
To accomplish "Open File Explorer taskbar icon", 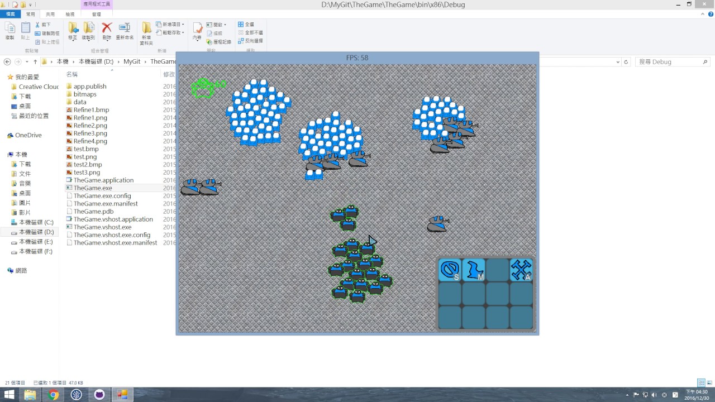I will pyautogui.click(x=30, y=395).
